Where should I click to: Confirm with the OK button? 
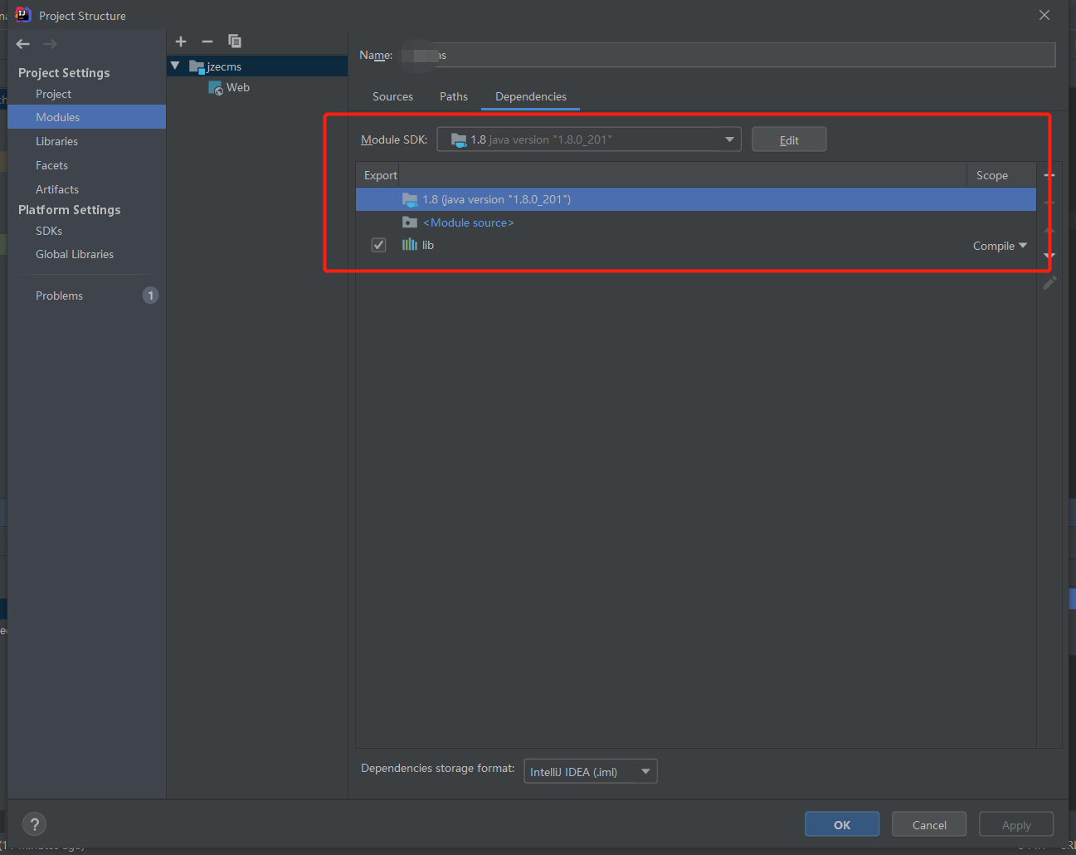842,824
